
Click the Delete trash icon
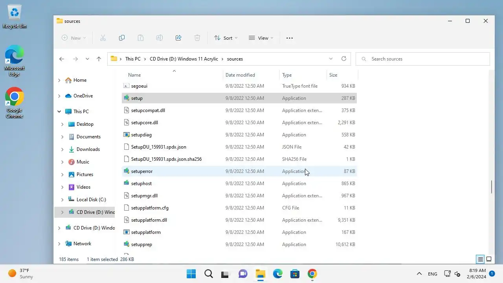tap(197, 38)
